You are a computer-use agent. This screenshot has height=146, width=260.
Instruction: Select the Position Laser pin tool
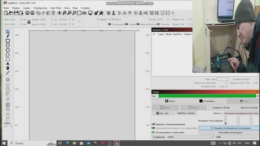click(x=8, y=68)
